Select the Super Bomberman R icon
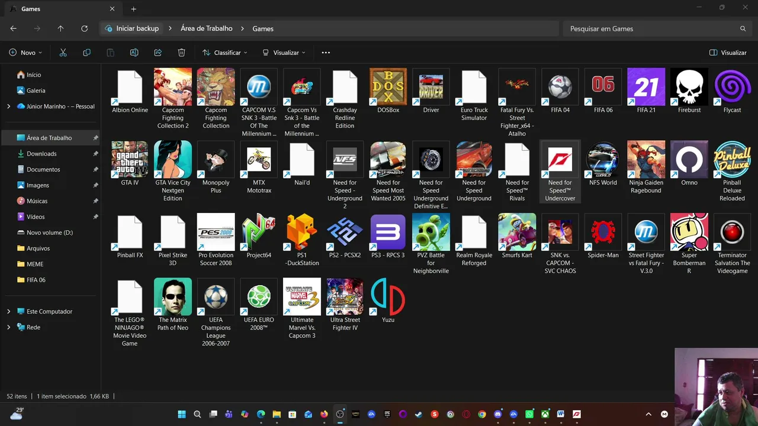Screen dimensions: 758x426 coord(689,232)
